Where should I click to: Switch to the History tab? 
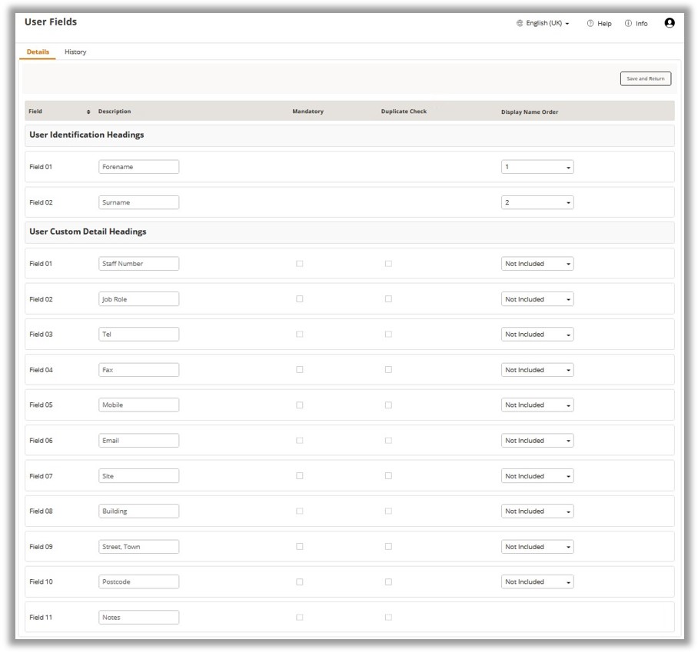click(75, 52)
